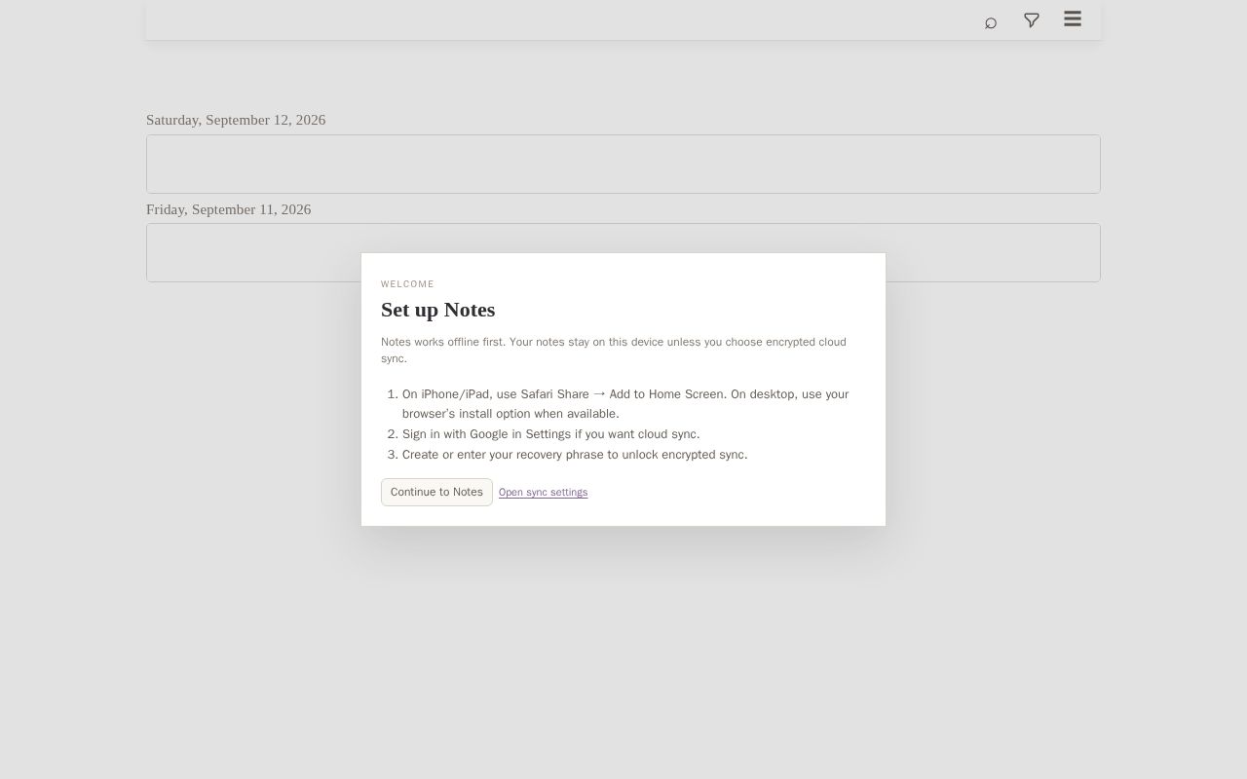
Task: Click the 'Create or enter your recovery phrase' step
Action: click(575, 455)
